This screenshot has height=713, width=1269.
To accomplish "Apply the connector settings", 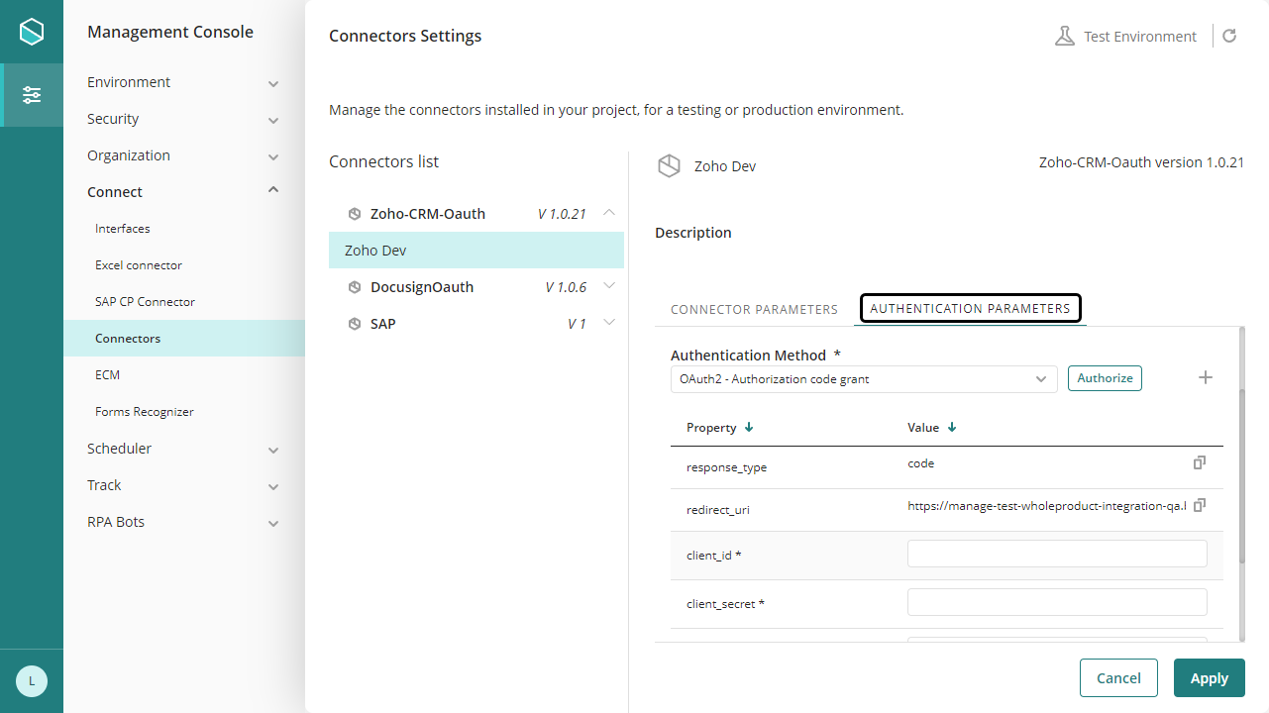I will tap(1210, 678).
